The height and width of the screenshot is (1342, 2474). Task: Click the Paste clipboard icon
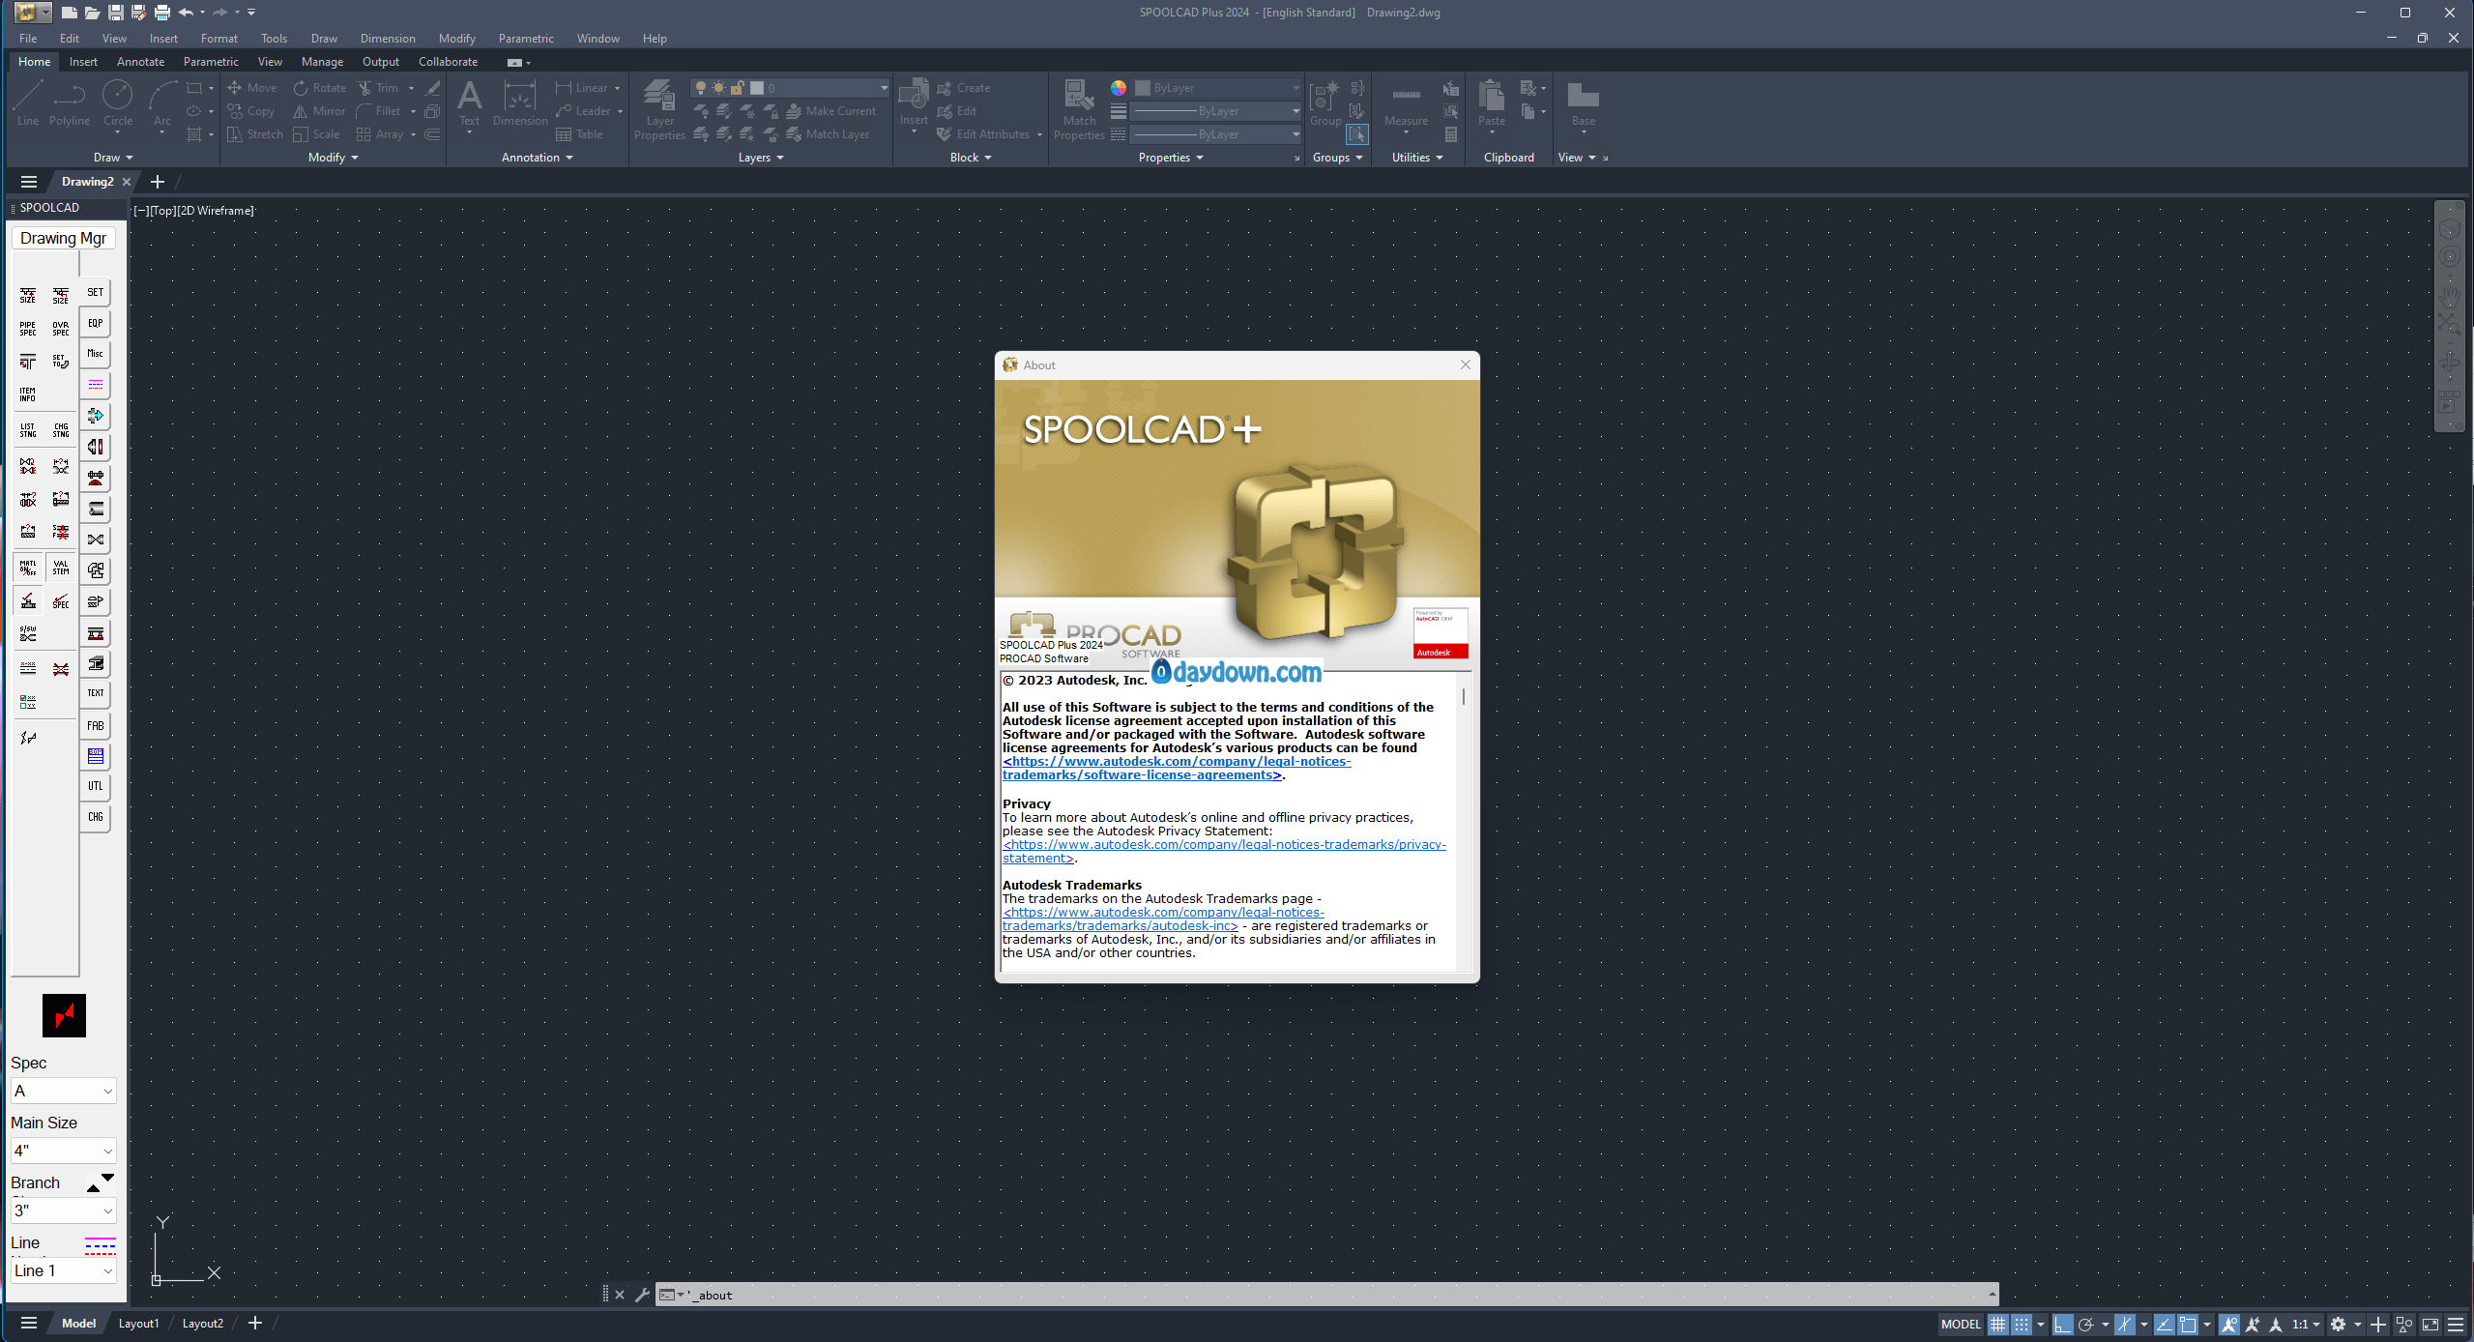click(x=1492, y=103)
